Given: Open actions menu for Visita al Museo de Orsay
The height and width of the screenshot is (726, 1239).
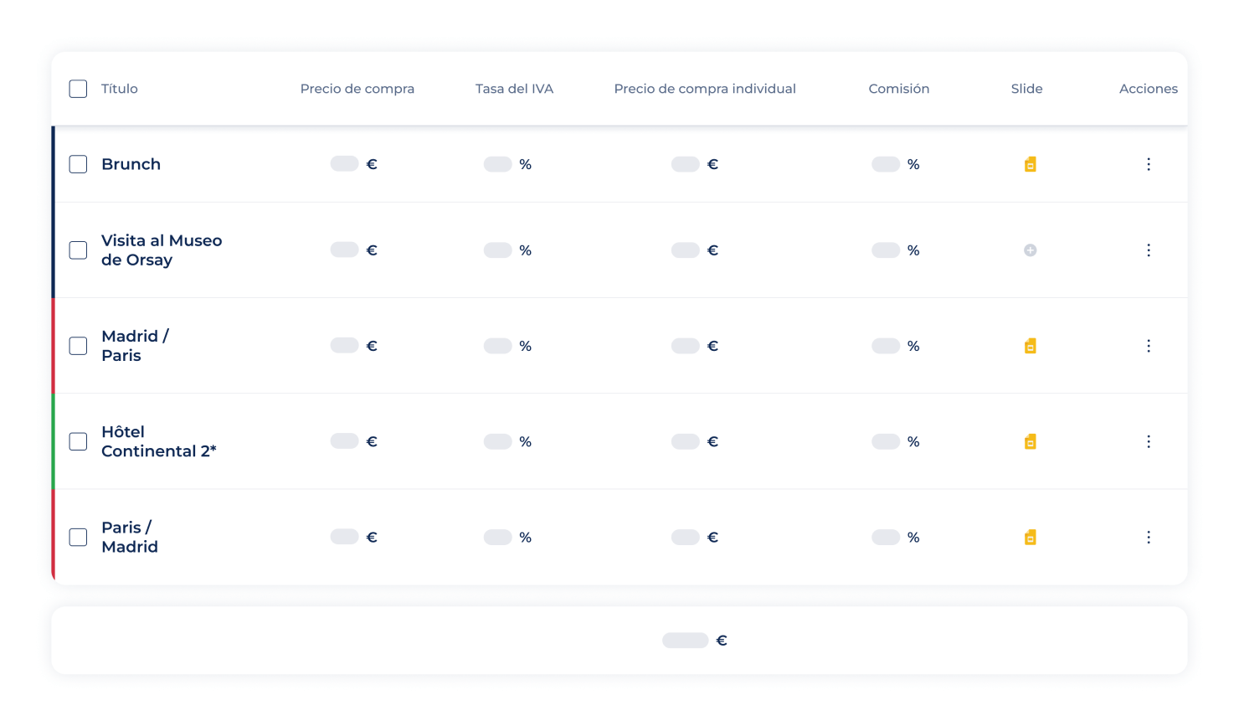Looking at the screenshot, I should (x=1148, y=250).
